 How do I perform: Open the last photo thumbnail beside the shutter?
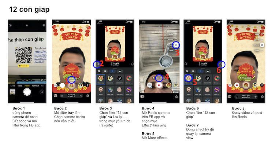point(12,92)
